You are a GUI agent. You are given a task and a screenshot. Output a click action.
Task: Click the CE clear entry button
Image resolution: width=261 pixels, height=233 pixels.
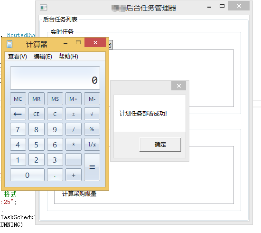(37, 114)
